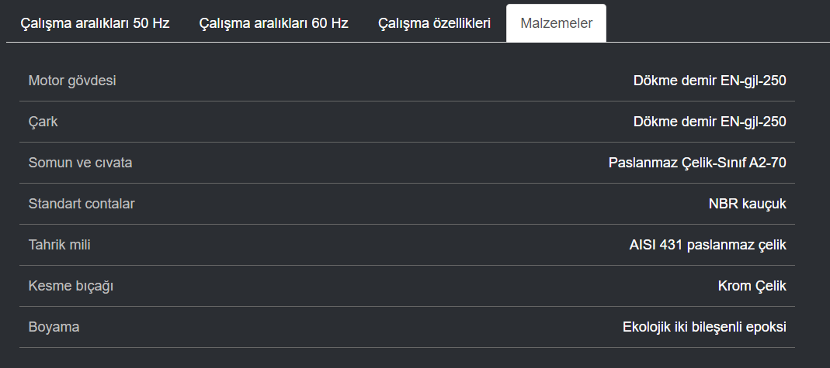Image resolution: width=830 pixels, height=368 pixels.
Task: Click the Çark row label
Action: point(43,122)
